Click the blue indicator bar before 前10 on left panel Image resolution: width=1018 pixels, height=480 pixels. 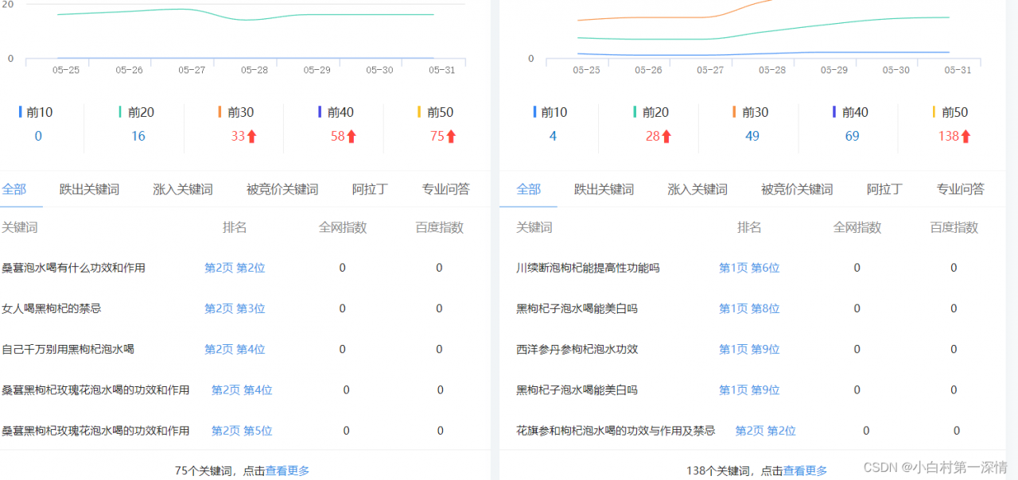20,111
